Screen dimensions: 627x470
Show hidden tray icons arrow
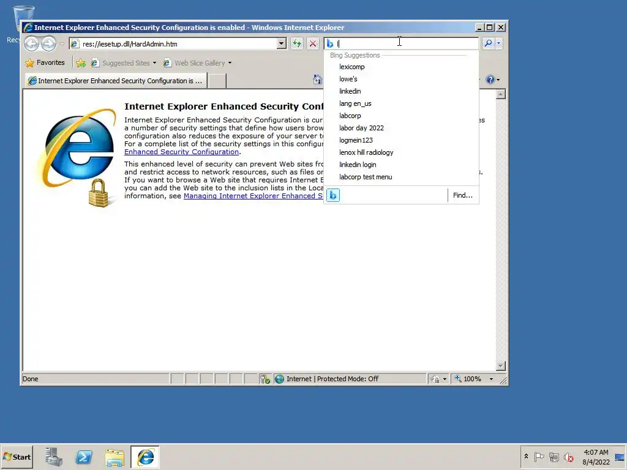click(x=526, y=457)
